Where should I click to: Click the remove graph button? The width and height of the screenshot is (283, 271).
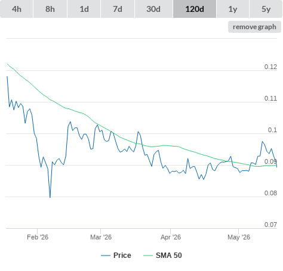coord(254,27)
